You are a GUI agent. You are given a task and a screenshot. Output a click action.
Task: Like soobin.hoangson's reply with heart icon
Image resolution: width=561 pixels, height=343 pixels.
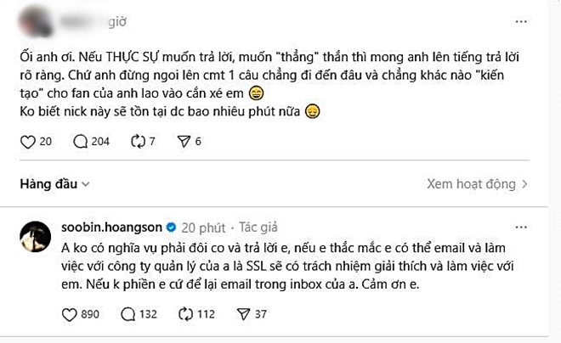70,314
